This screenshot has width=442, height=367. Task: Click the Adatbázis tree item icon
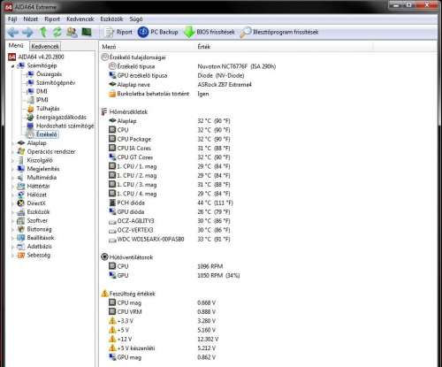[x=20, y=247]
